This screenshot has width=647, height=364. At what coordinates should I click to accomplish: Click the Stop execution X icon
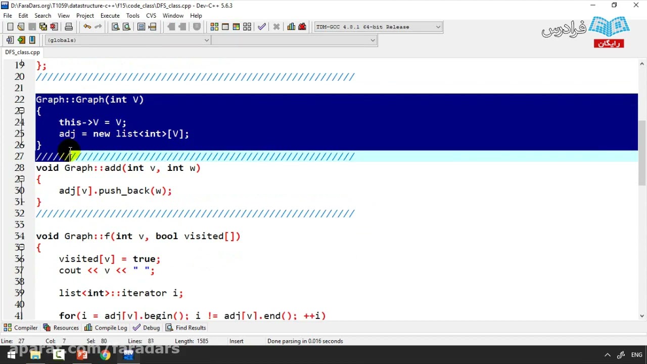pyautogui.click(x=276, y=27)
